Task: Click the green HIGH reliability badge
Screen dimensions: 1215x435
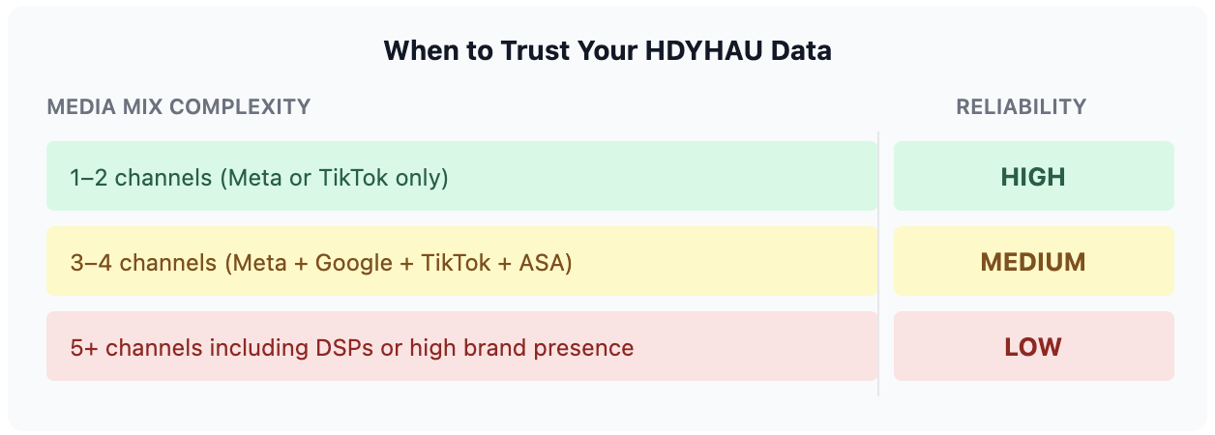Action: click(1033, 176)
